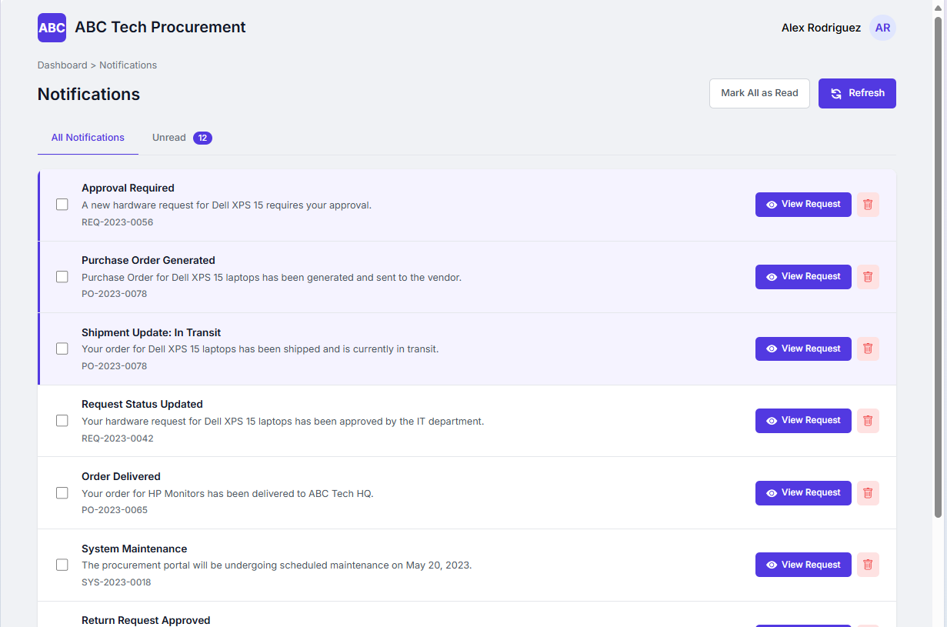
Task: Check the Order Delivered notification checkbox
Action: [62, 493]
